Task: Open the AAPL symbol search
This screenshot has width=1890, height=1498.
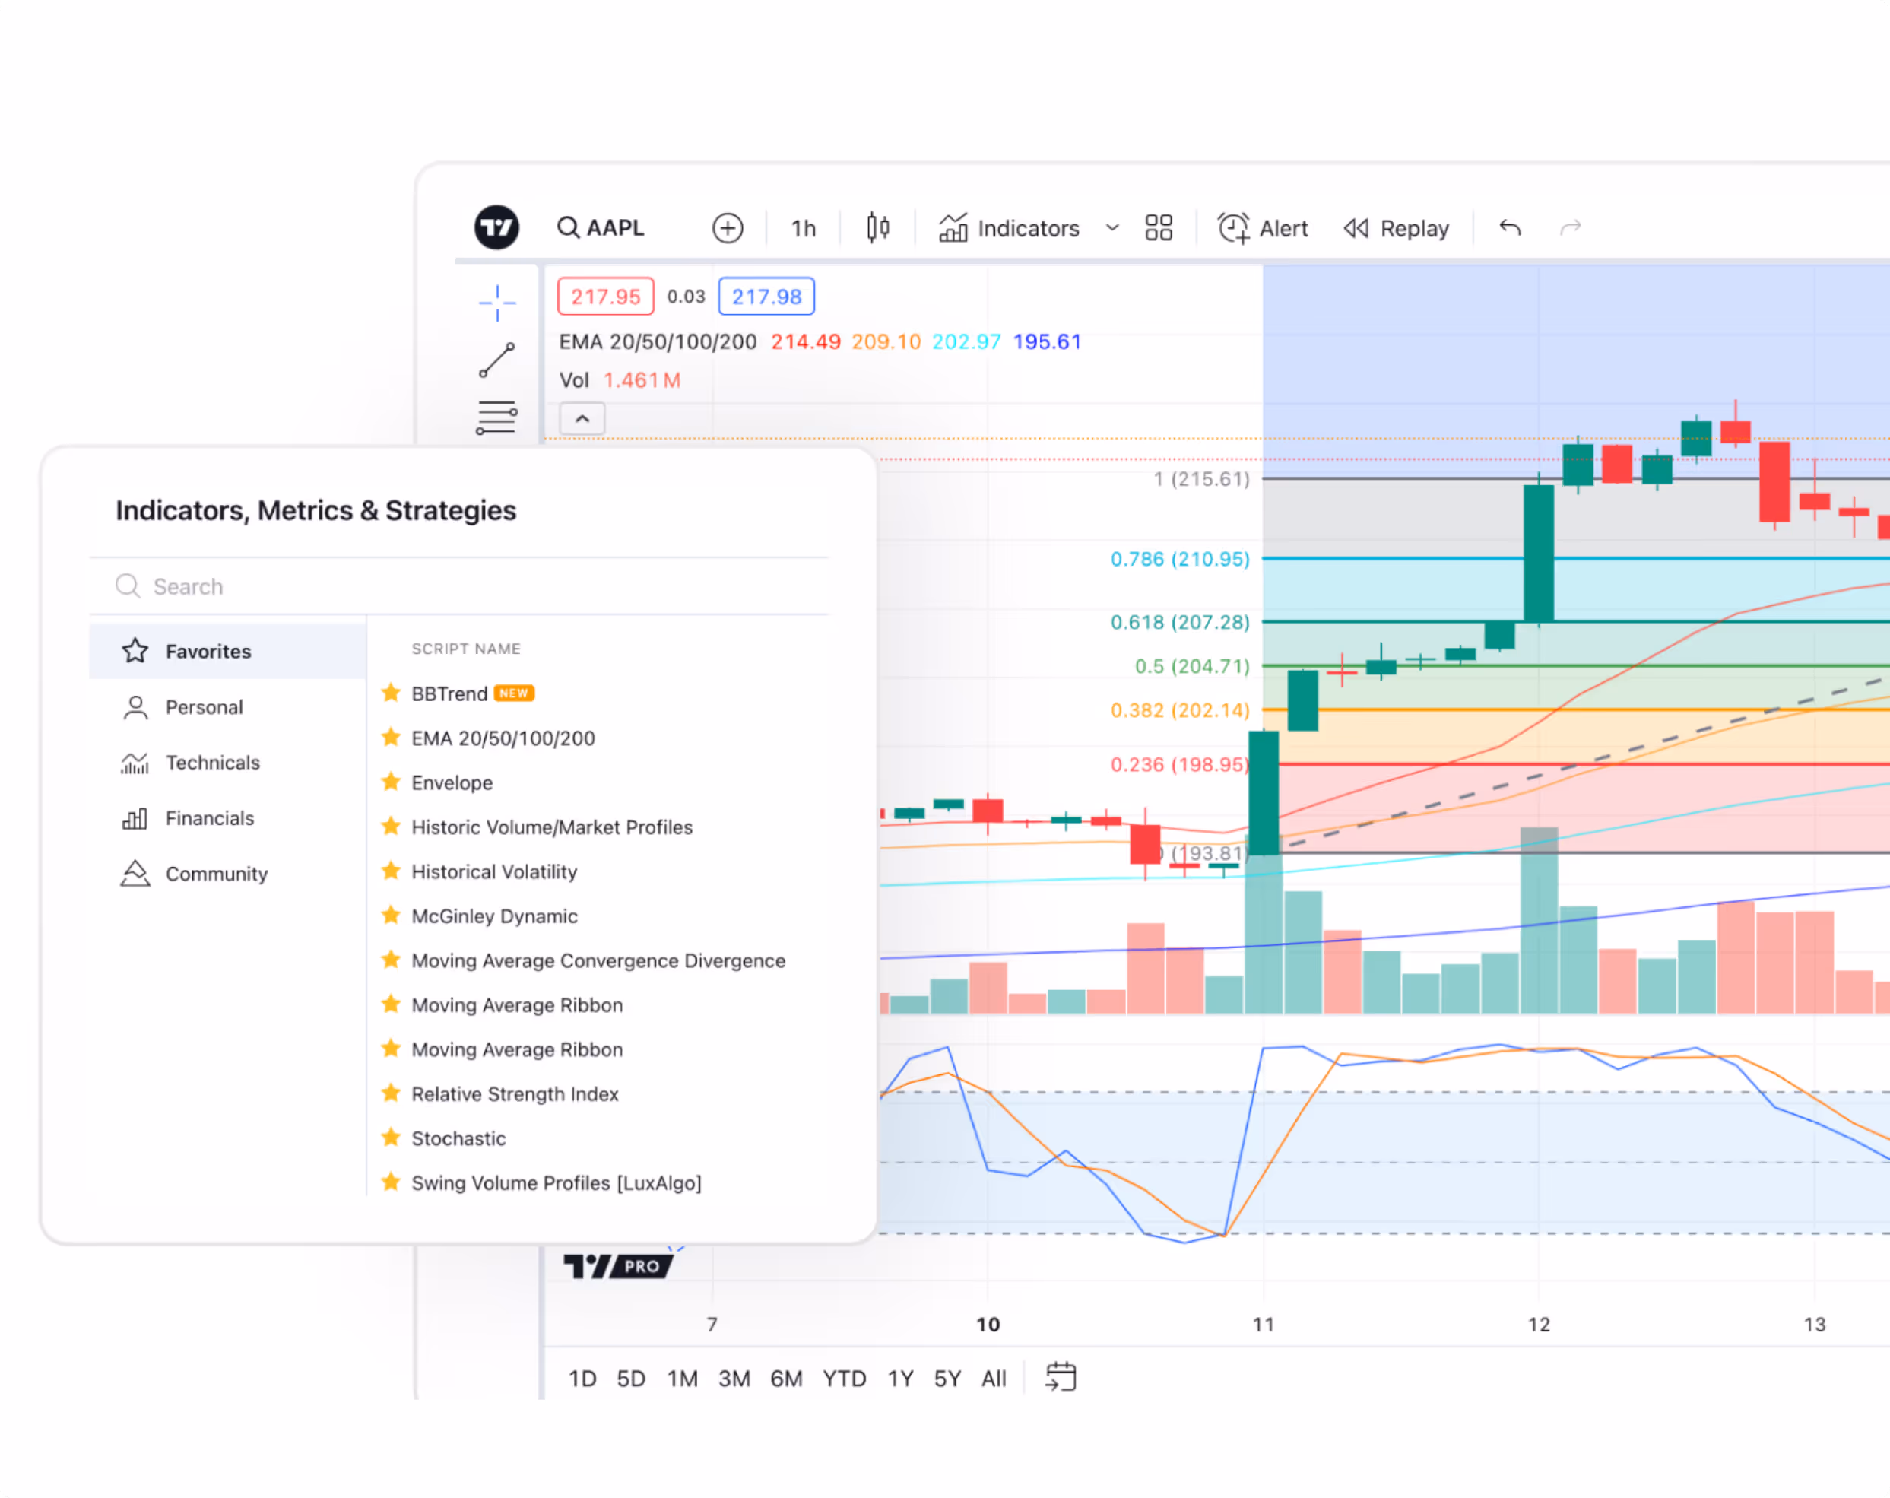Action: (x=601, y=227)
